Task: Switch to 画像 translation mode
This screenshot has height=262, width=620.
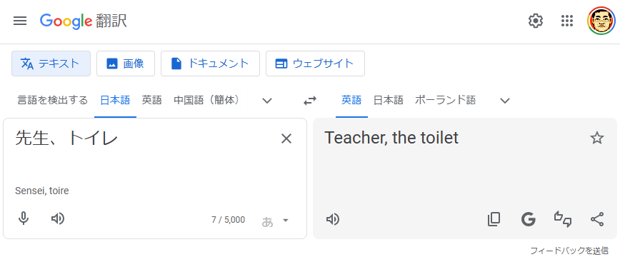Action: point(125,64)
